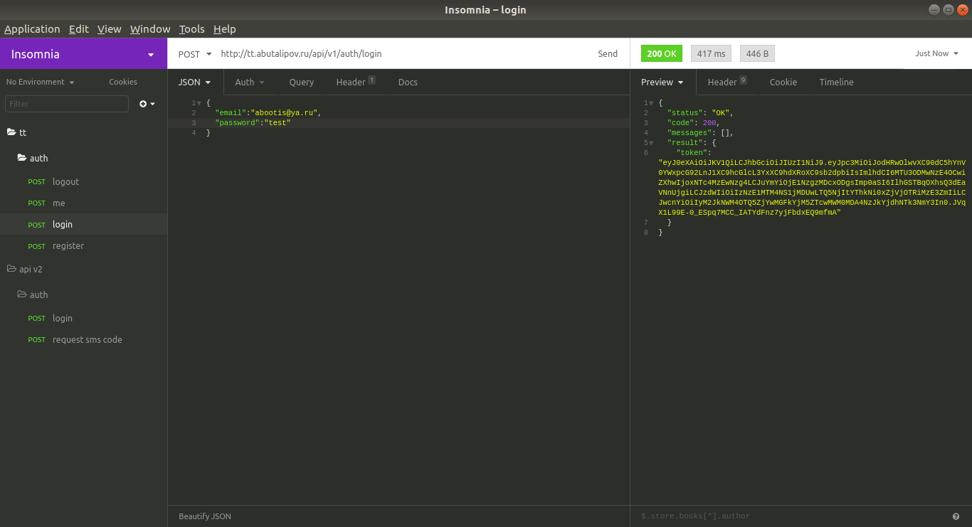Open the Insomnia workspace dropdown

click(83, 54)
